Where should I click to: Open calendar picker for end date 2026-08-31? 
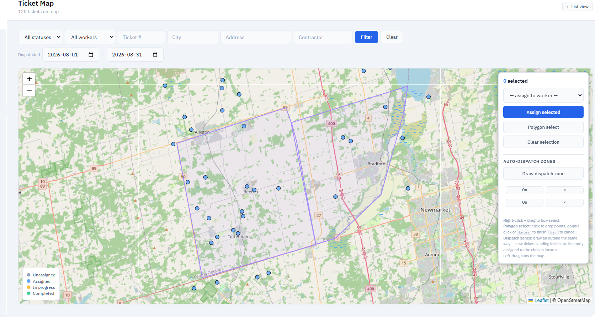(x=155, y=55)
